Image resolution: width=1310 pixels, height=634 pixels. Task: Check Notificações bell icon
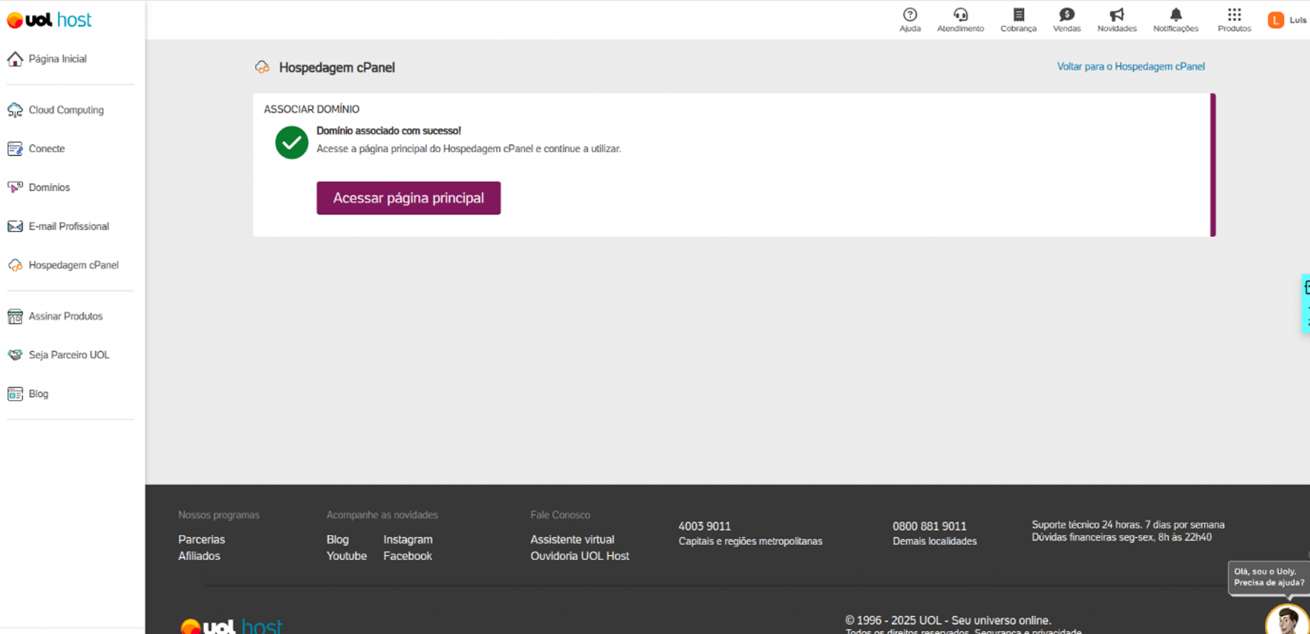click(x=1175, y=15)
